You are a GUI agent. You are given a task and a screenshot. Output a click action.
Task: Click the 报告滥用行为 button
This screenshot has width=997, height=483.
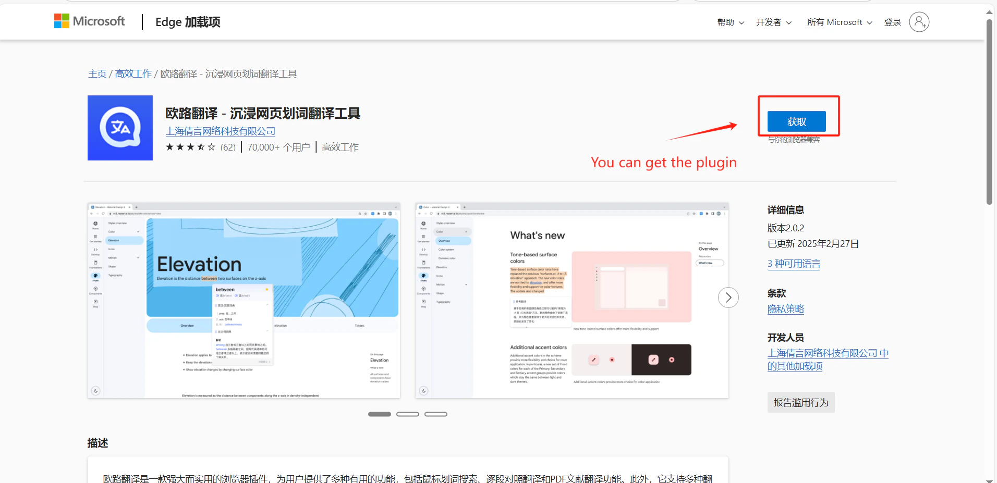pyautogui.click(x=801, y=402)
